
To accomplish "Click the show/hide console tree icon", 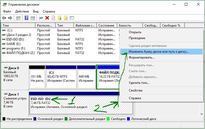I will pyautogui.click(x=18, y=18).
